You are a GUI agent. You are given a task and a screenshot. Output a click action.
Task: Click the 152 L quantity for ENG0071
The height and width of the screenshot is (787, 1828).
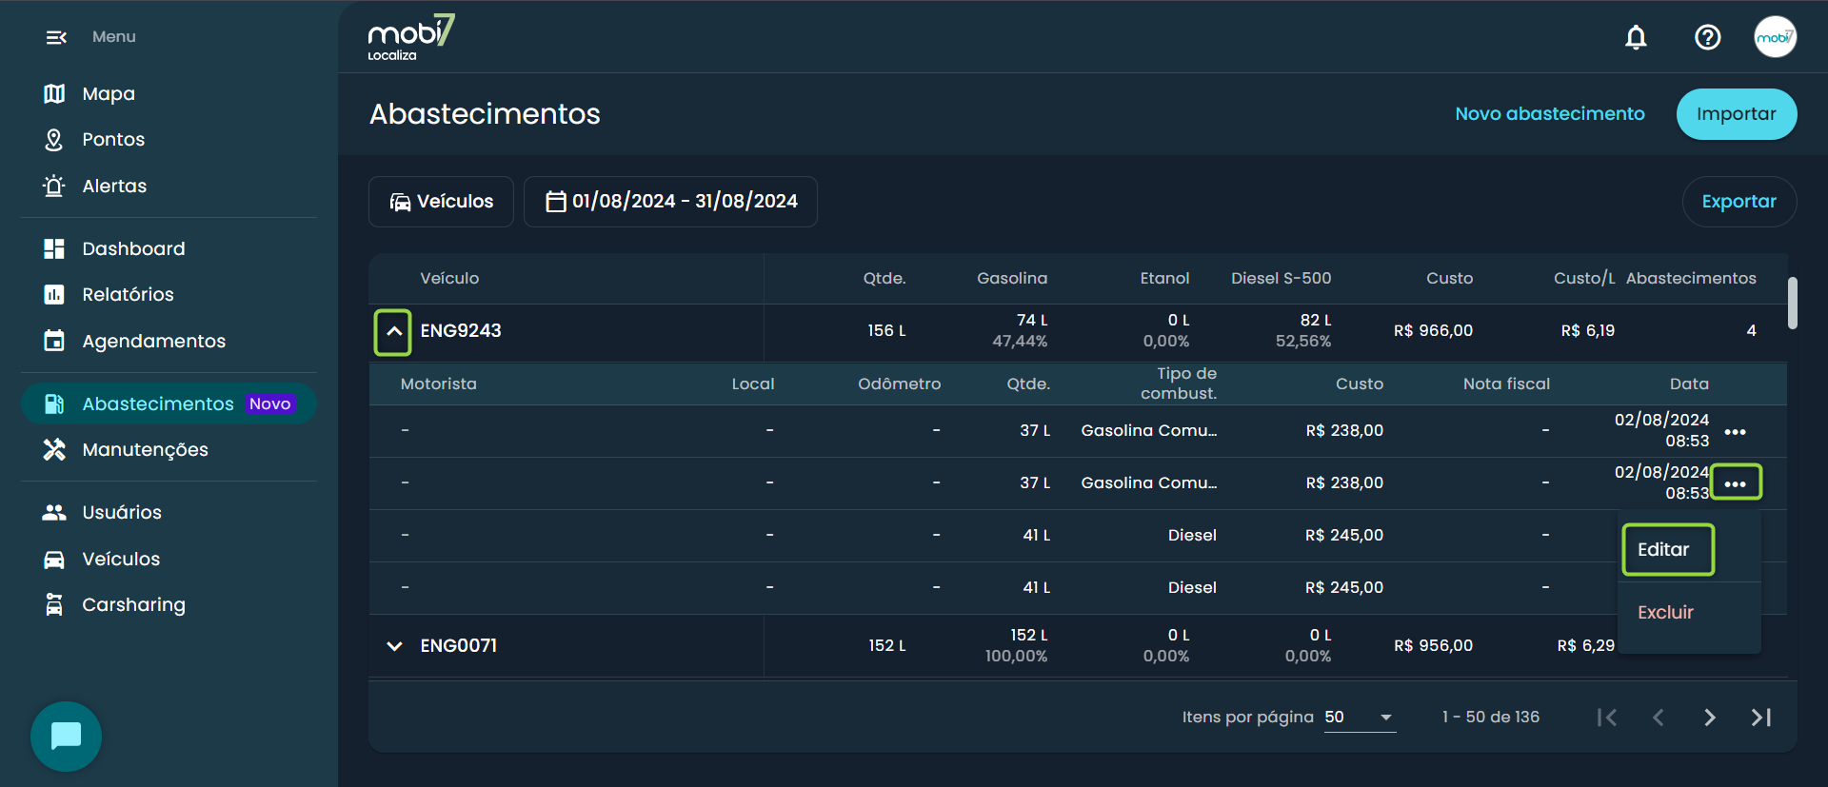887,646
